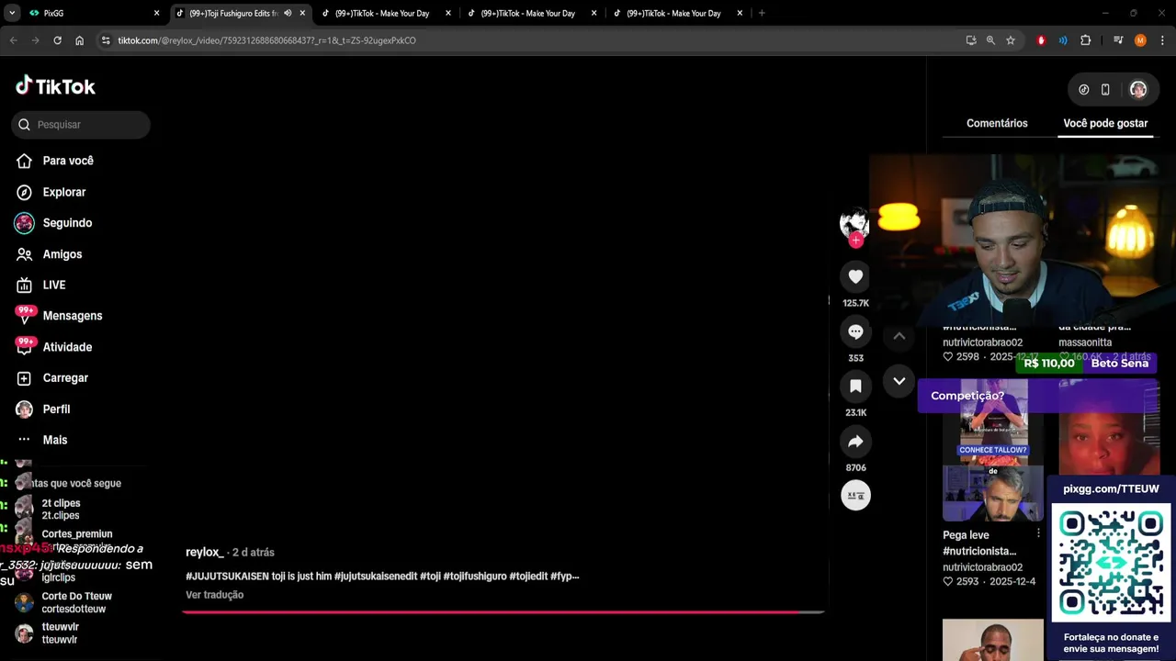Click the Carregar plus-square icon

25,378
